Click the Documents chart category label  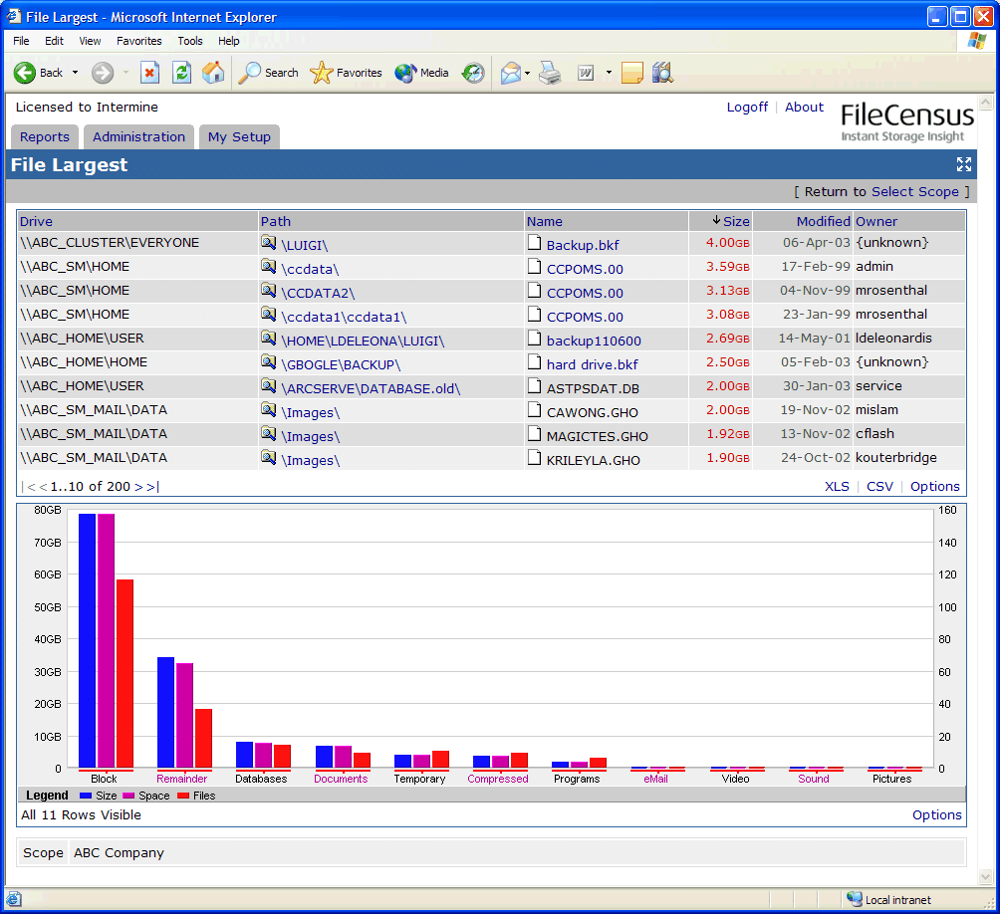(x=341, y=779)
